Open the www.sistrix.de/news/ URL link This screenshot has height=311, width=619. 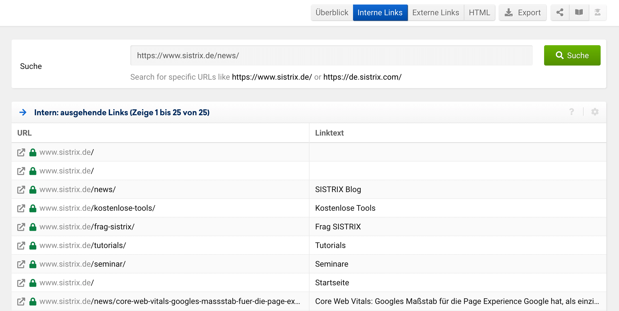[x=77, y=190]
